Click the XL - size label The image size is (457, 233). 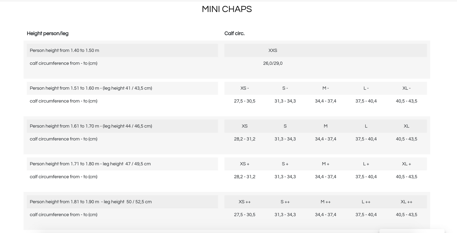click(406, 88)
